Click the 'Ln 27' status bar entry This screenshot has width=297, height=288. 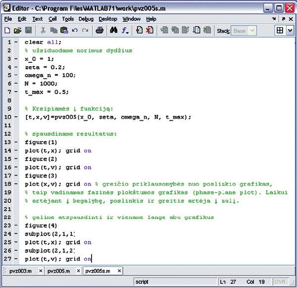coord(228,282)
